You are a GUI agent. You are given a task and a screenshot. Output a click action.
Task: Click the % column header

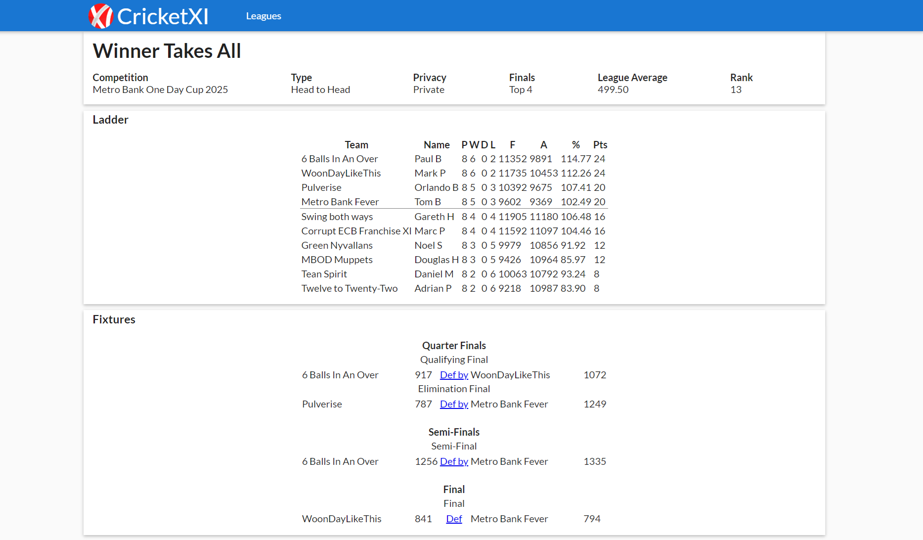[x=575, y=145]
